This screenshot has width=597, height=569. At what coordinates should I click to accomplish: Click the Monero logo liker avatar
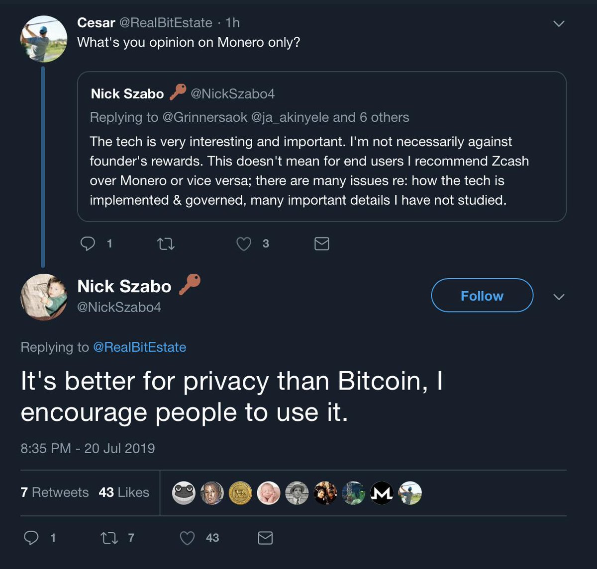click(382, 493)
